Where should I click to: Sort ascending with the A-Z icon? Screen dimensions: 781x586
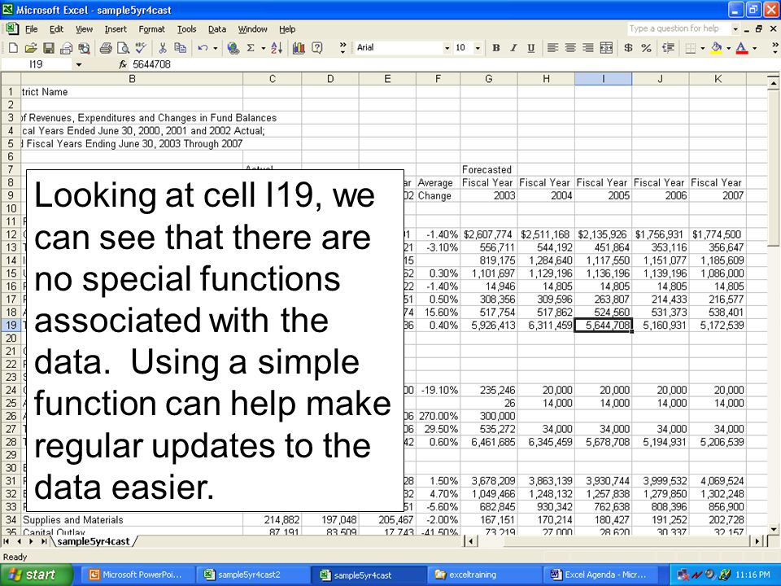click(277, 48)
